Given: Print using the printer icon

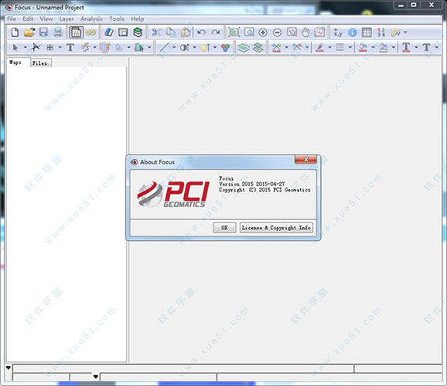Looking at the screenshot, I should tap(58, 32).
